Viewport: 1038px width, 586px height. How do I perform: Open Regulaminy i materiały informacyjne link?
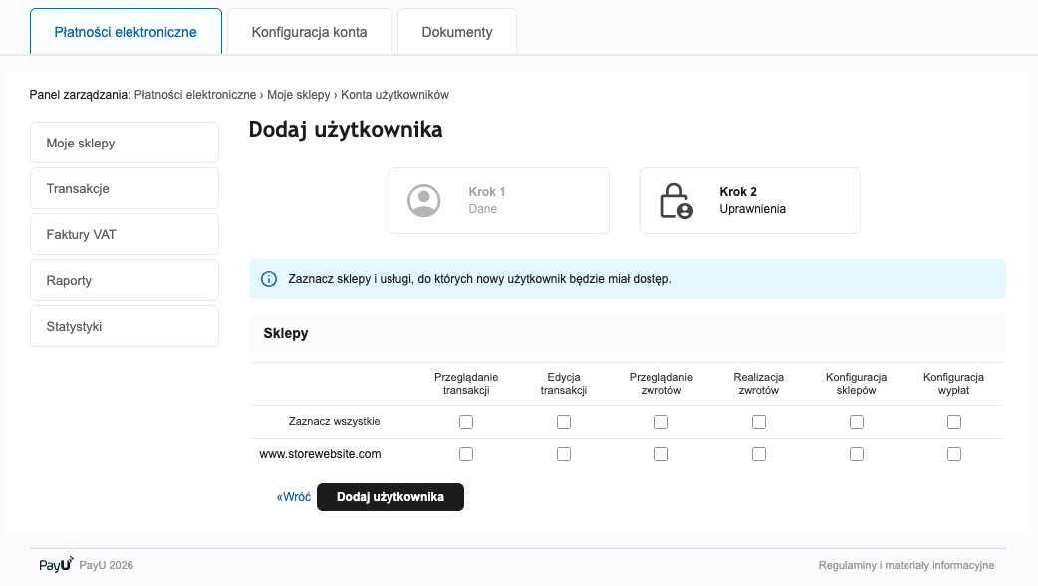906,565
